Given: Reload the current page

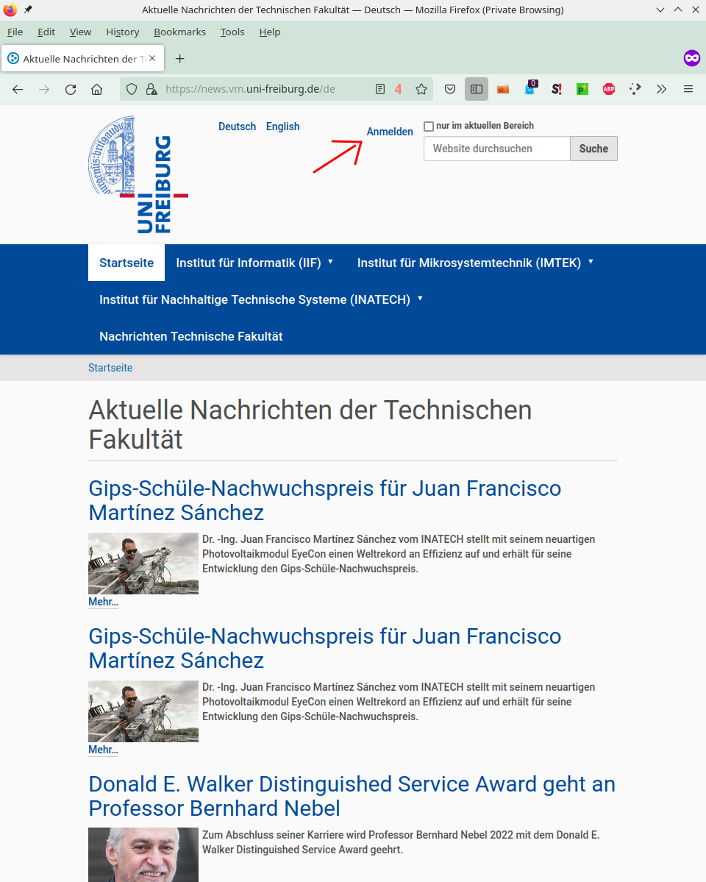Looking at the screenshot, I should 71,89.
